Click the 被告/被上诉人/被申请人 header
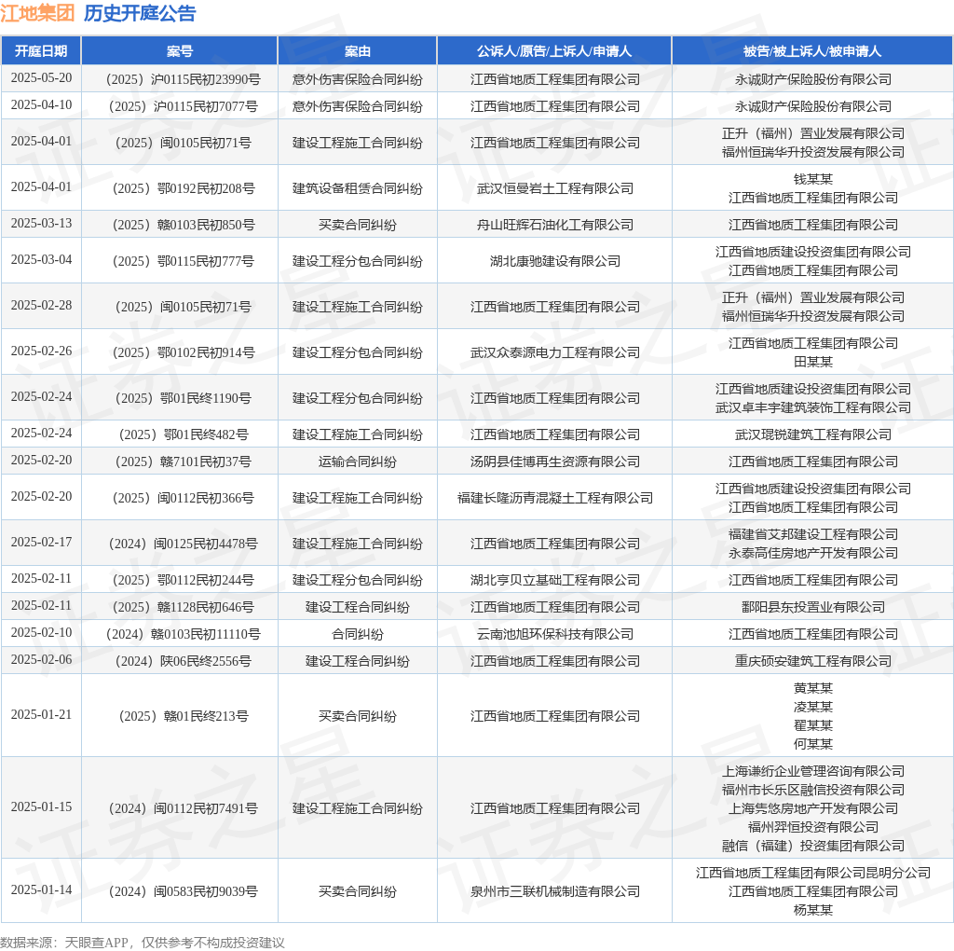Screen dimensions: 954x951 coord(812,51)
